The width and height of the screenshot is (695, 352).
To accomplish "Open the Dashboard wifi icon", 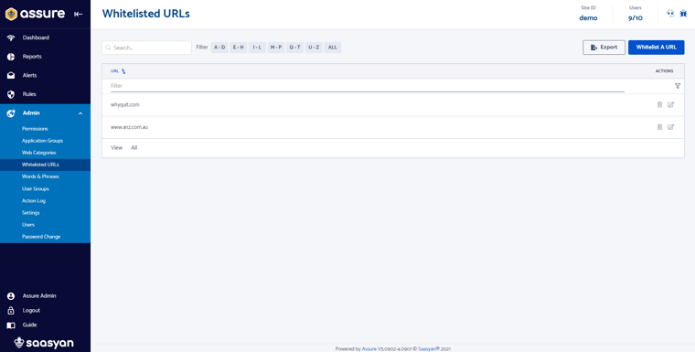I will pos(11,38).
